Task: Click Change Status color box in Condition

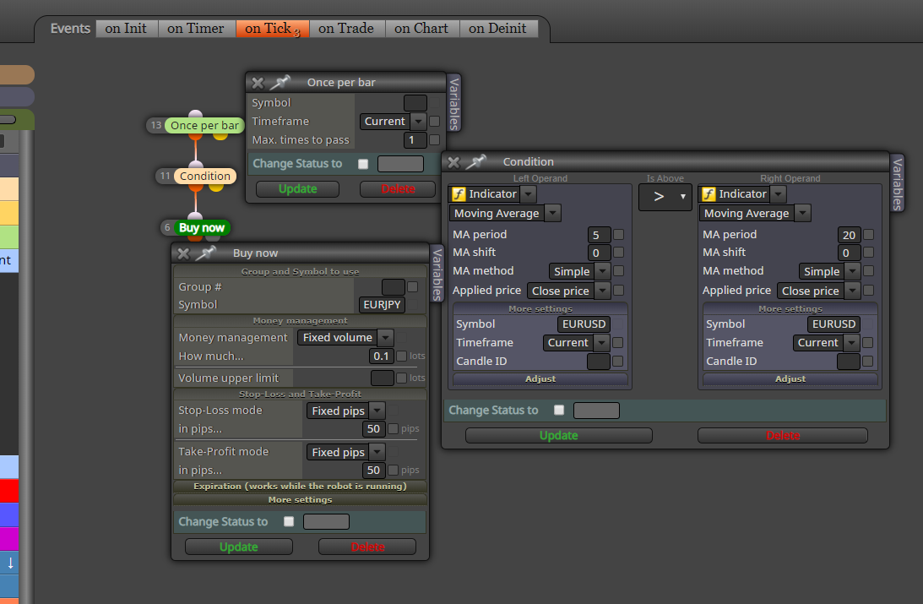Action: click(596, 411)
